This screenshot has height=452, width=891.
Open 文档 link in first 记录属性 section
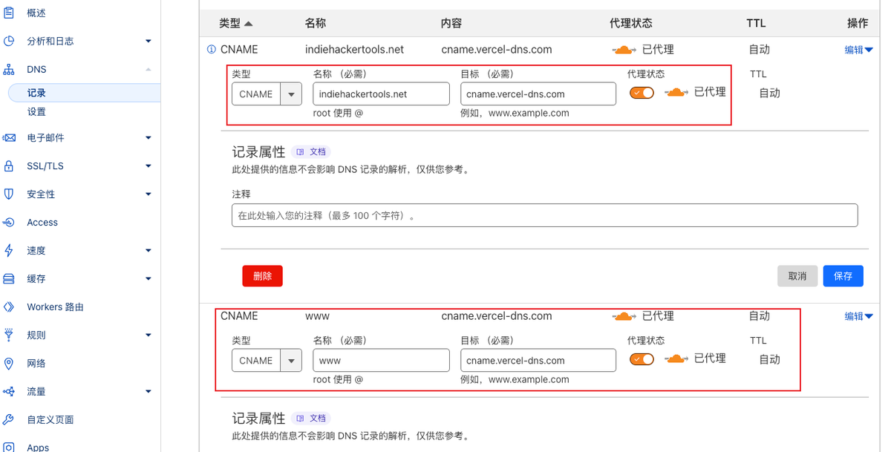tap(311, 151)
